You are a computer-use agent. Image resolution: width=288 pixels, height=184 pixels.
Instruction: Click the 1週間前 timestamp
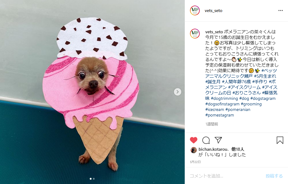tap(212, 124)
